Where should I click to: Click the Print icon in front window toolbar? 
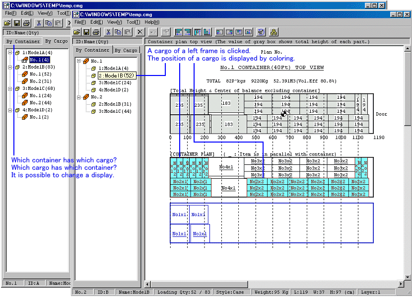tap(96, 32)
